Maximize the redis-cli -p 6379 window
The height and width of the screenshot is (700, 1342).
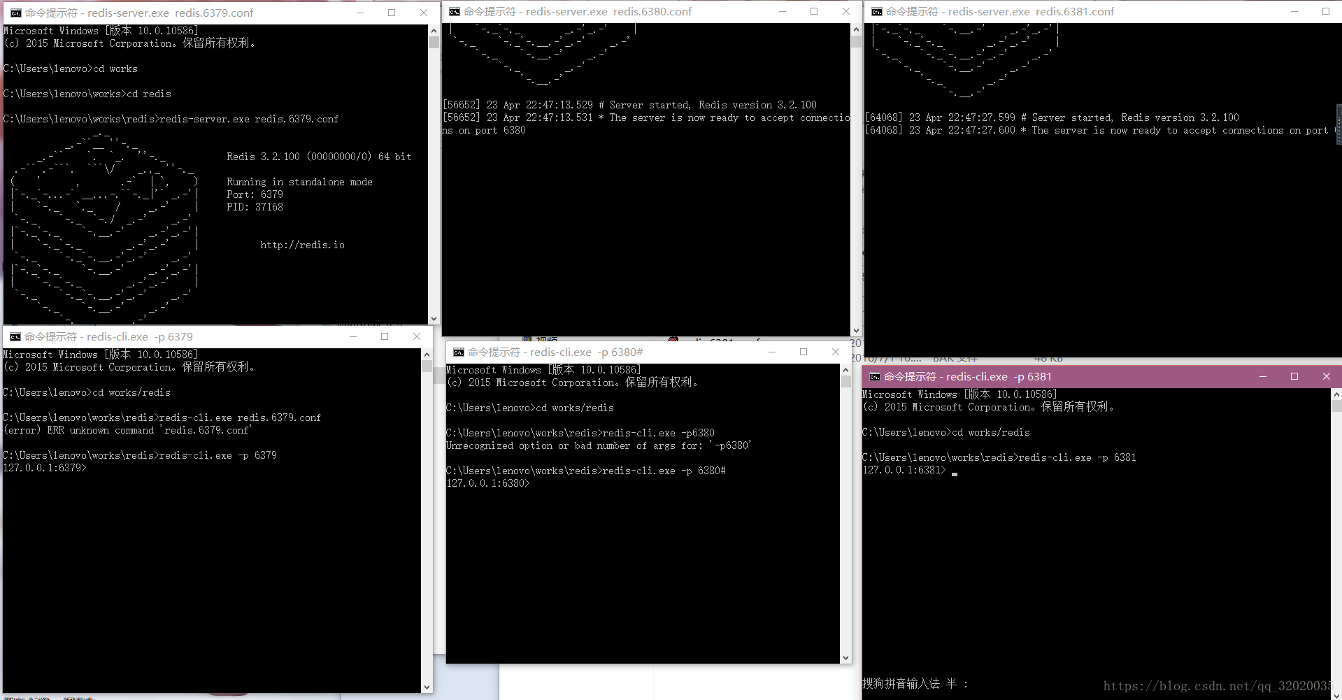pyautogui.click(x=385, y=336)
